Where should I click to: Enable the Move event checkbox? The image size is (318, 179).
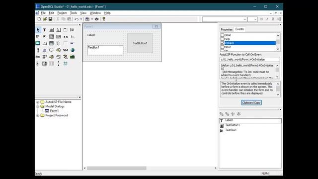[223, 47]
